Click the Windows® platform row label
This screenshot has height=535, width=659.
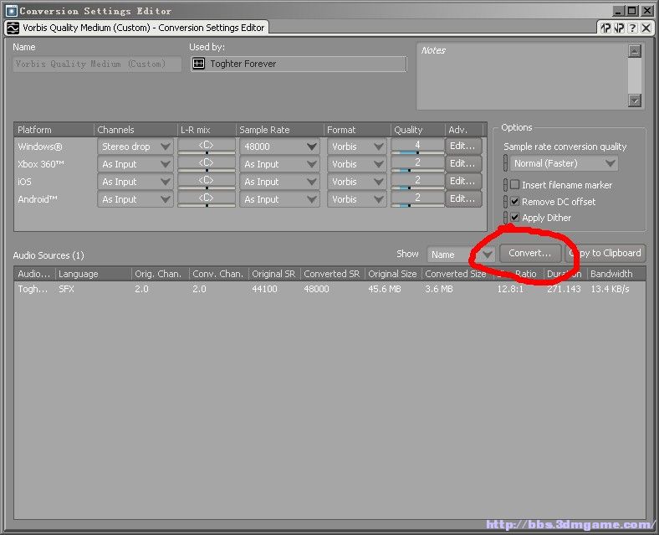point(40,147)
